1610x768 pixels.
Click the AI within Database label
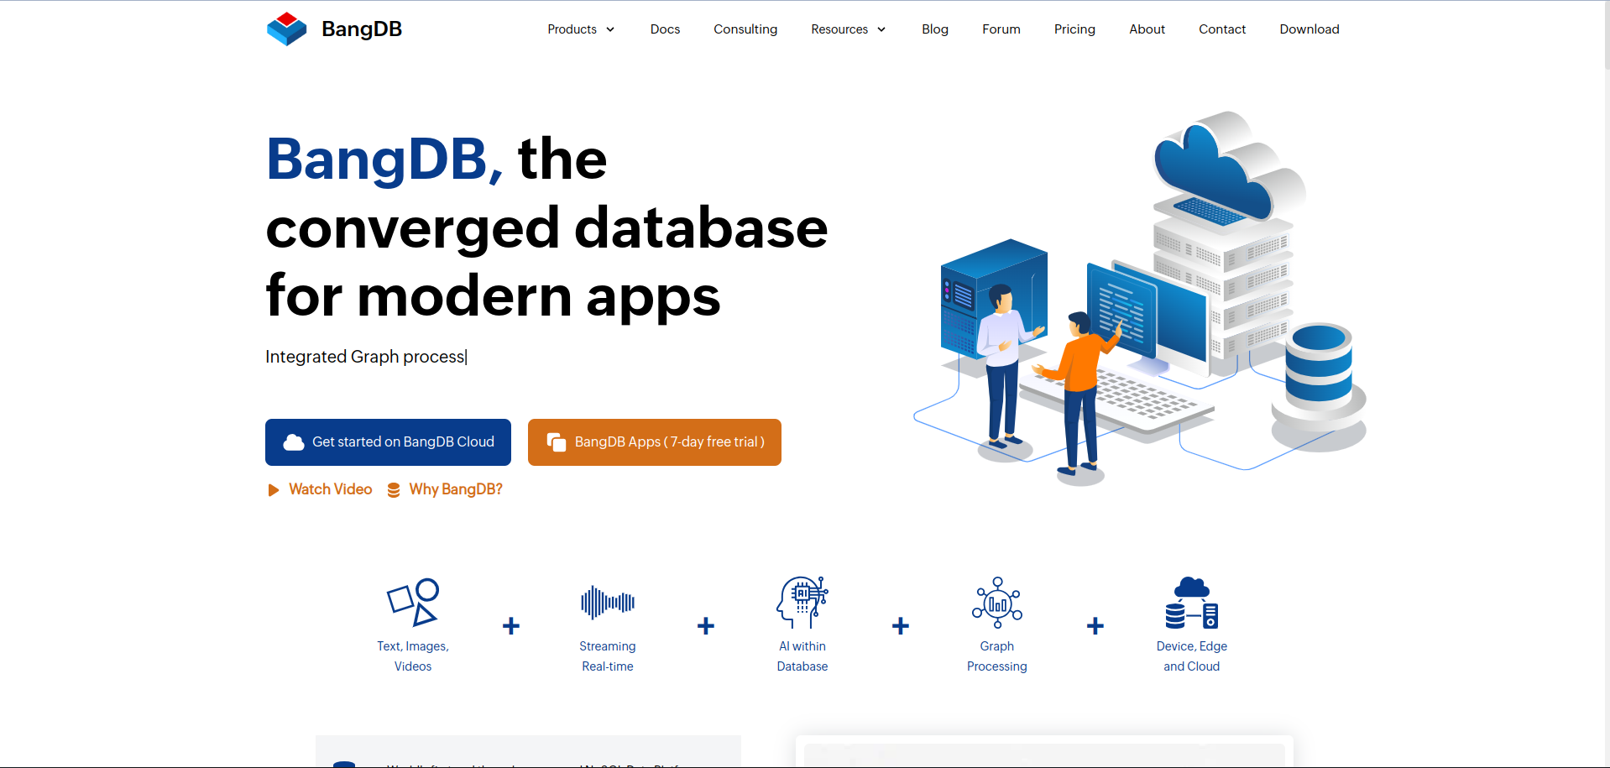[x=802, y=656]
